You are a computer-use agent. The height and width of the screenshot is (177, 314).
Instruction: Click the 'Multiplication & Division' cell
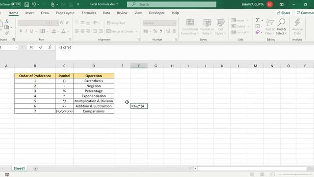pyautogui.click(x=94, y=101)
